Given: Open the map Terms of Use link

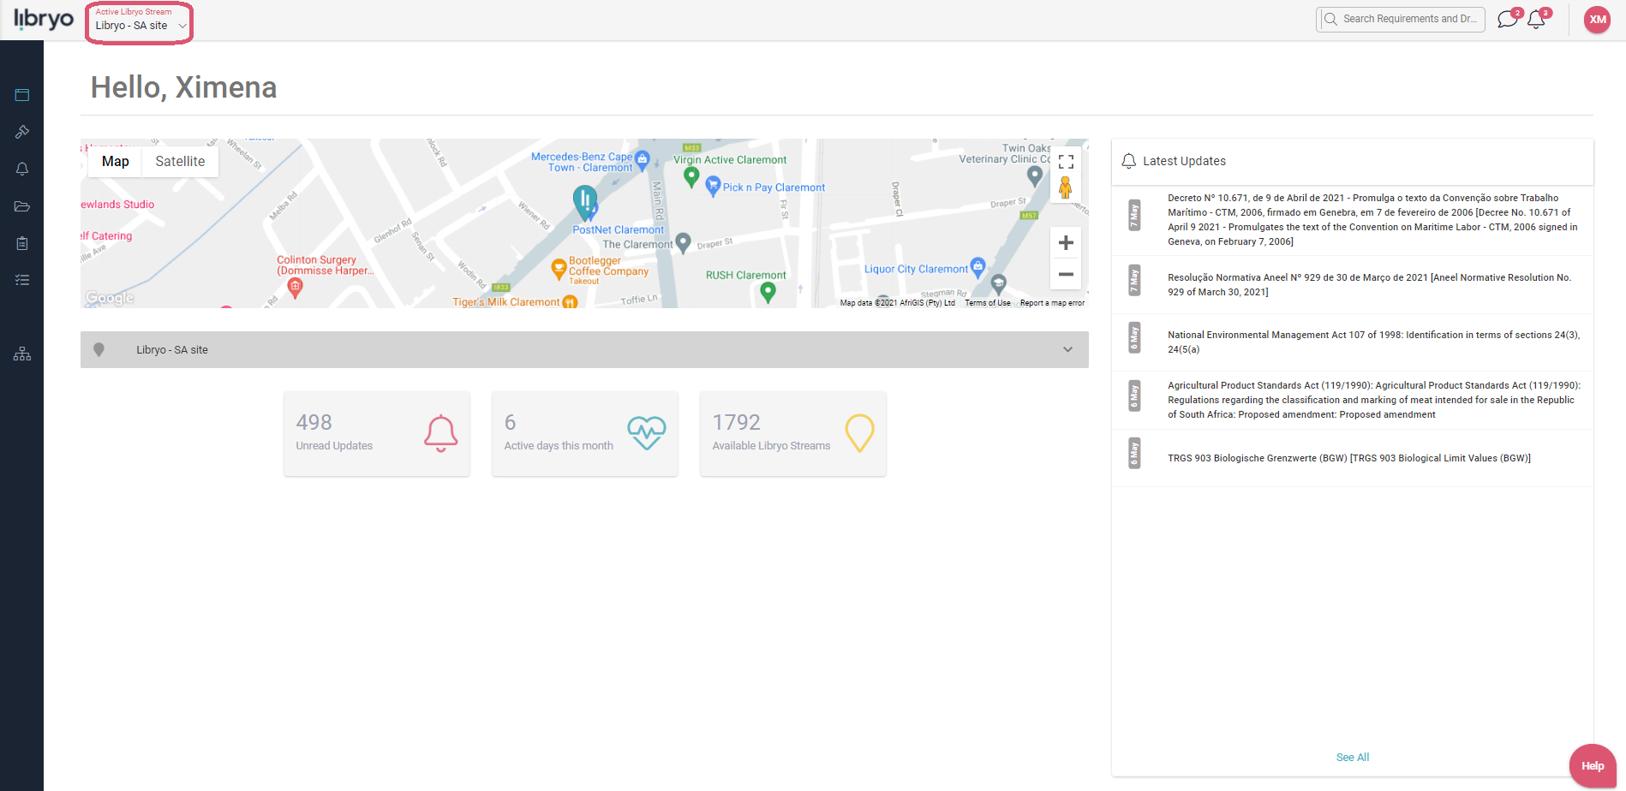Looking at the screenshot, I should pos(988,303).
